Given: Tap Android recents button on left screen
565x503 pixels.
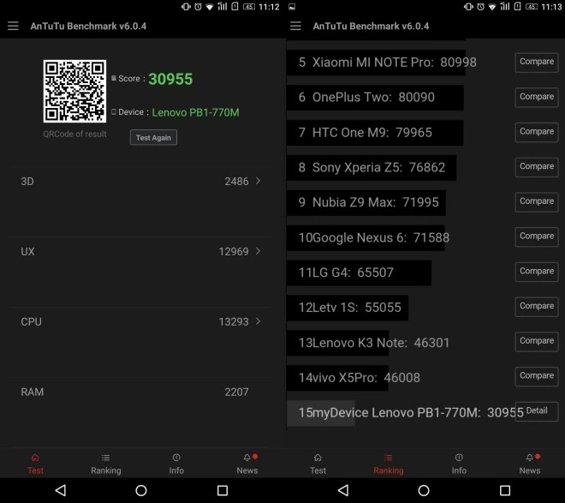Looking at the screenshot, I should point(223,490).
